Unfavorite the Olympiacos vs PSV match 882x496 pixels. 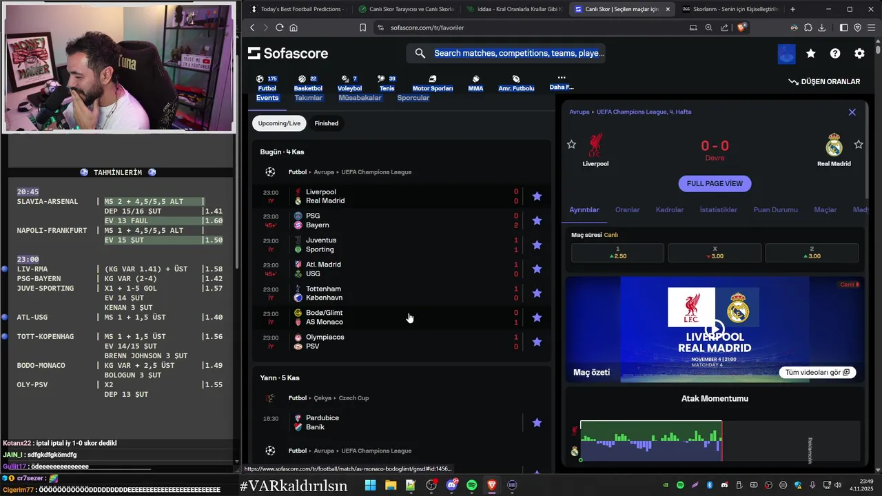tap(537, 342)
